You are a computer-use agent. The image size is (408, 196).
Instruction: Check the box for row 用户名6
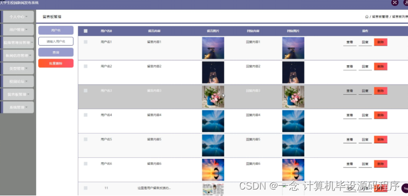point(86,164)
